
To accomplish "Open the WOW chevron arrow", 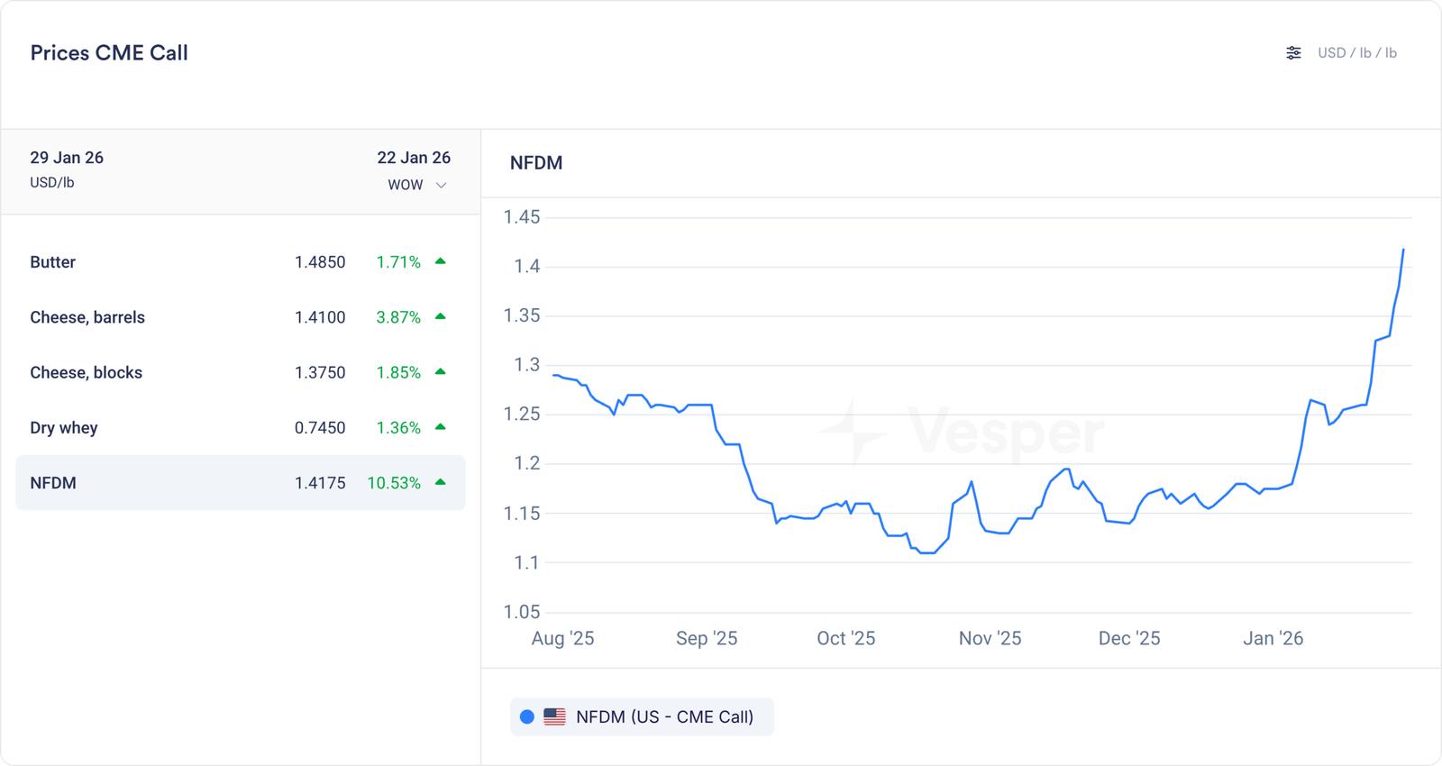I will pyautogui.click(x=442, y=186).
